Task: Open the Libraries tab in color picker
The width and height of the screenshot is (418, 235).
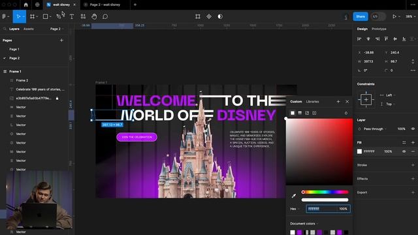Action: pyautogui.click(x=312, y=102)
